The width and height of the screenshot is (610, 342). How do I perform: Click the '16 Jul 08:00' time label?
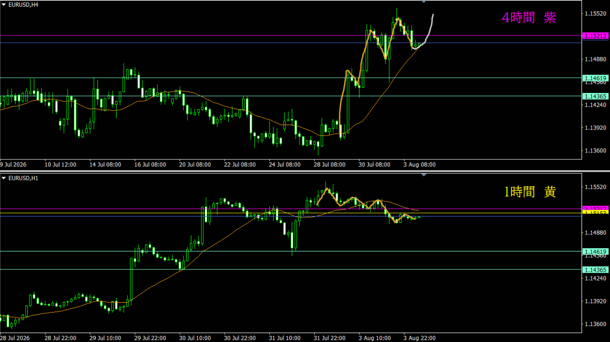150,165
